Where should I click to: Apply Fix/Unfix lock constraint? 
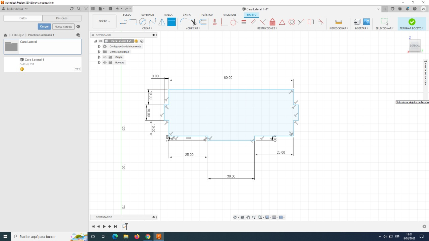(x=272, y=22)
